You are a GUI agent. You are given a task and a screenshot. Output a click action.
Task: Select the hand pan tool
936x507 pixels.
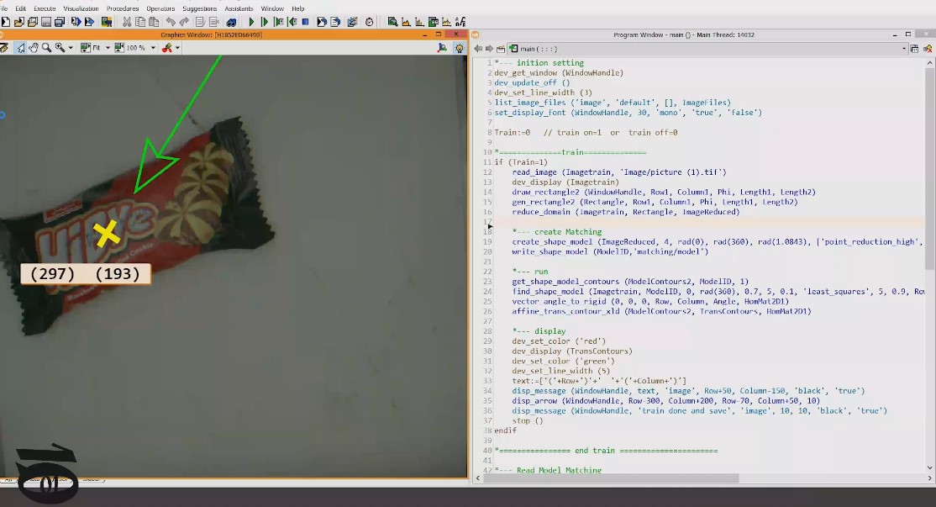[x=34, y=48]
